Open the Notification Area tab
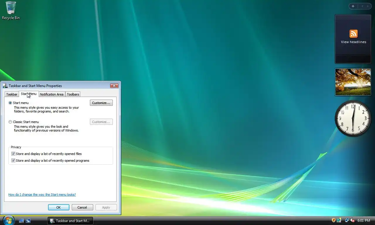This screenshot has width=375, height=225. pyautogui.click(x=52, y=94)
